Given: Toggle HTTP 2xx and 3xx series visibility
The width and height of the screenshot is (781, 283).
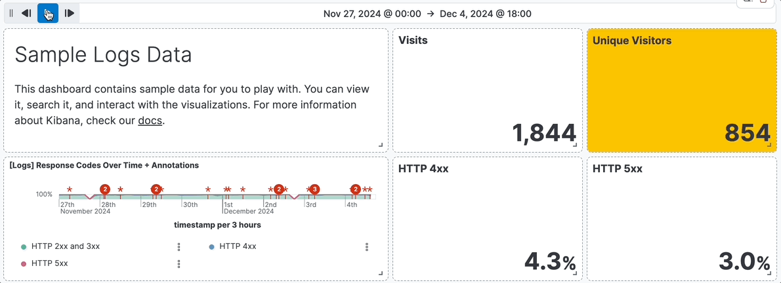Looking at the screenshot, I should (66, 247).
